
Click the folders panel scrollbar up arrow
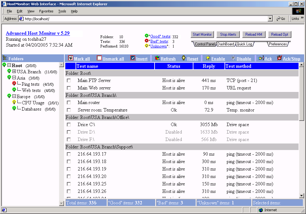pyautogui.click(x=62, y=65)
